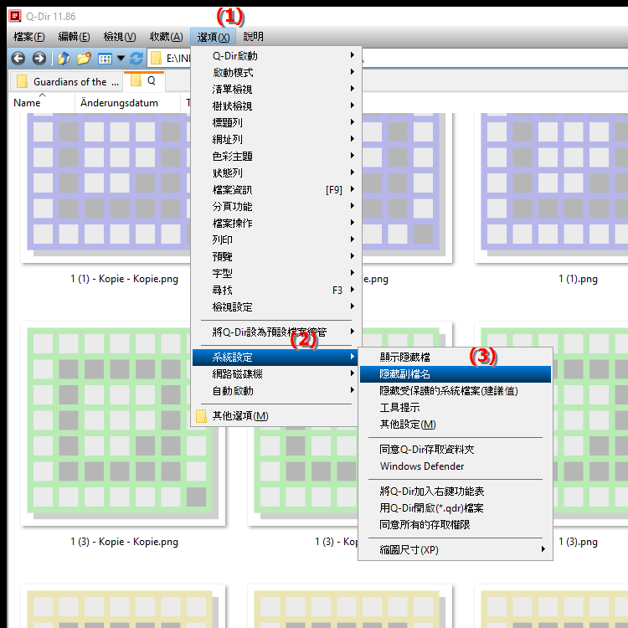Click the Q-Dir application icon in title bar

[15, 16]
